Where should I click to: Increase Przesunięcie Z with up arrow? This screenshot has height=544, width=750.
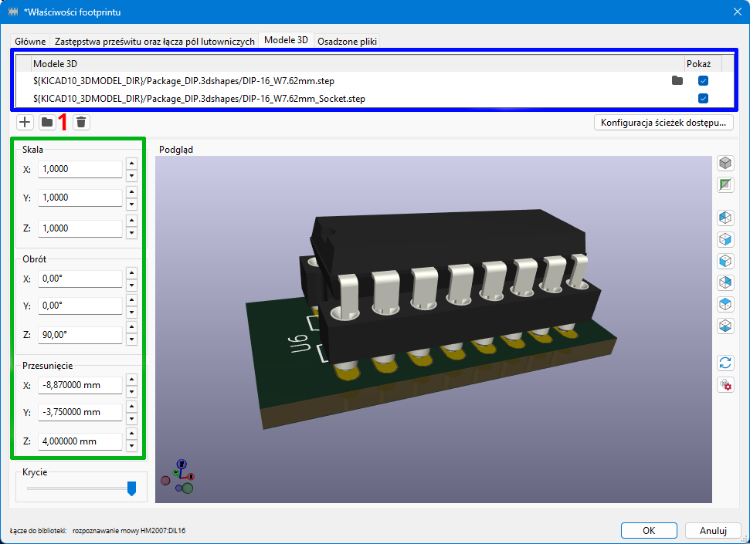tap(131, 434)
